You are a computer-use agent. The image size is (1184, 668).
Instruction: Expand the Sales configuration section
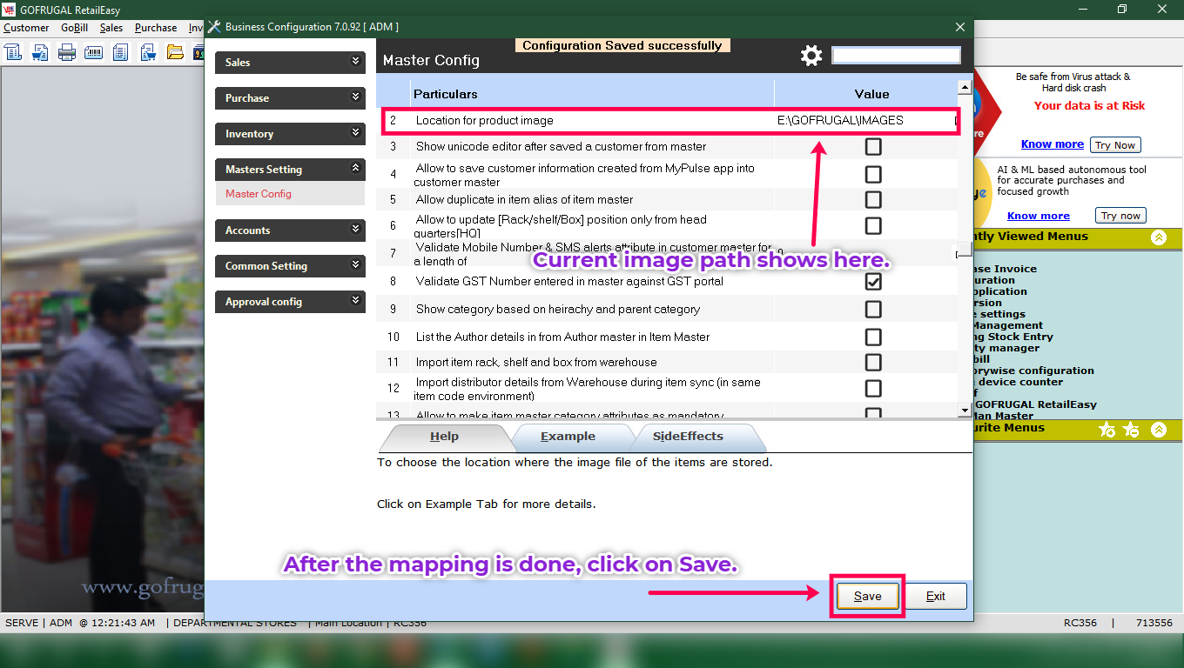[x=290, y=63]
